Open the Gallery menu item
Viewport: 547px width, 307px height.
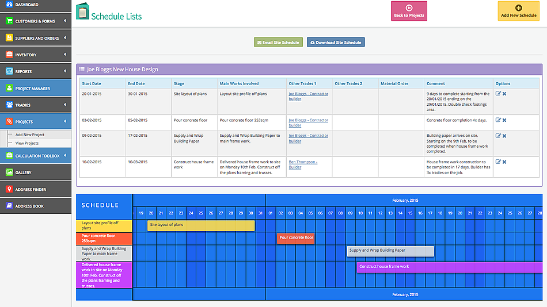coord(36,172)
